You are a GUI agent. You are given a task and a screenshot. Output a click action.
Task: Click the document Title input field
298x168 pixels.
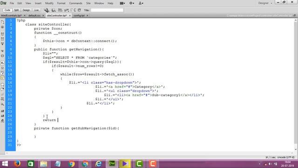coord(107,10)
